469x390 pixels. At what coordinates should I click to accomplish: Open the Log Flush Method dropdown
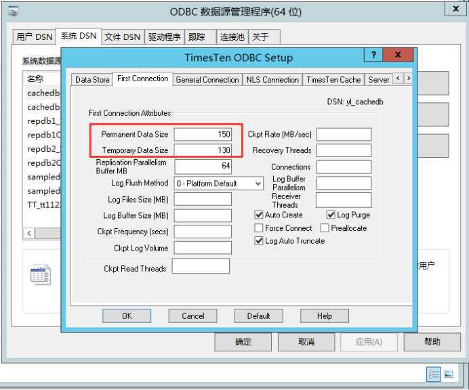coord(219,183)
